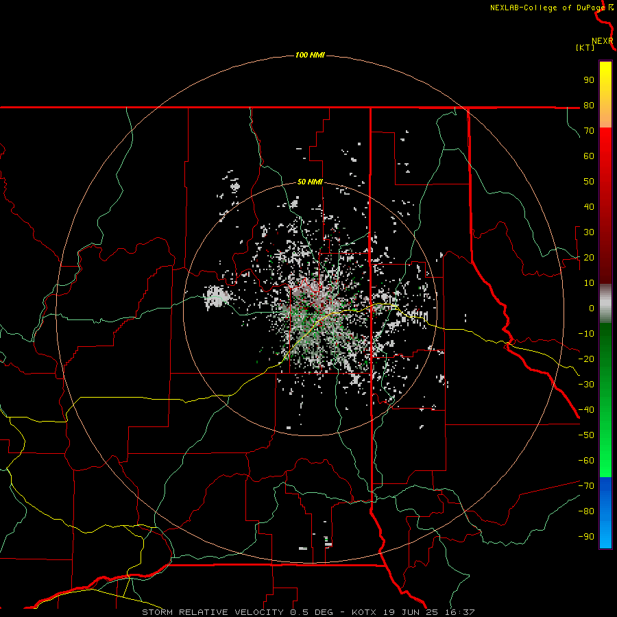Image resolution: width=617 pixels, height=617 pixels.
Task: Select the 80 value on the velocity scale
Action: point(589,106)
